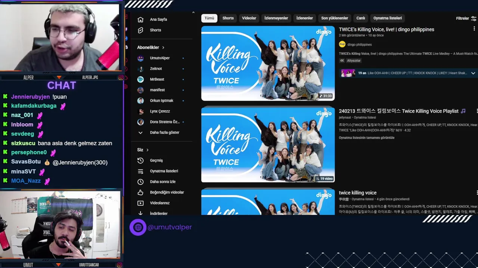Open the partially visible third Killing Voice thumbnail
This screenshot has width=478, height=268.
coord(268,202)
